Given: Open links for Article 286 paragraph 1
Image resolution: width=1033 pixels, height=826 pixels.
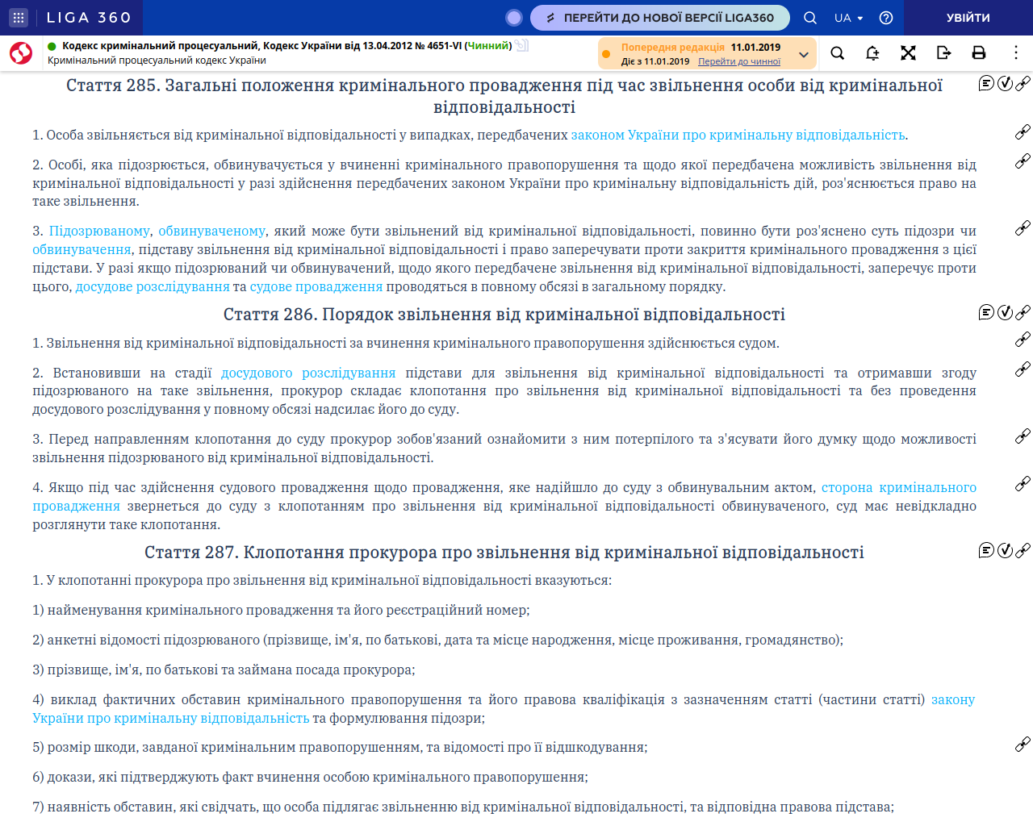Looking at the screenshot, I should [1023, 339].
